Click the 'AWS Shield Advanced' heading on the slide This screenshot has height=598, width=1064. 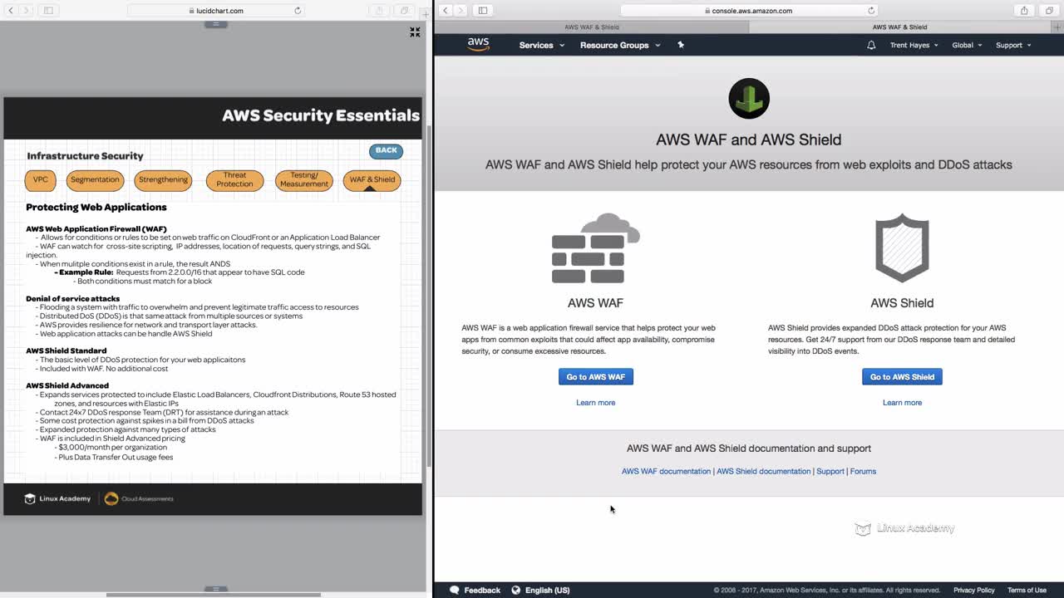pyautogui.click(x=67, y=385)
